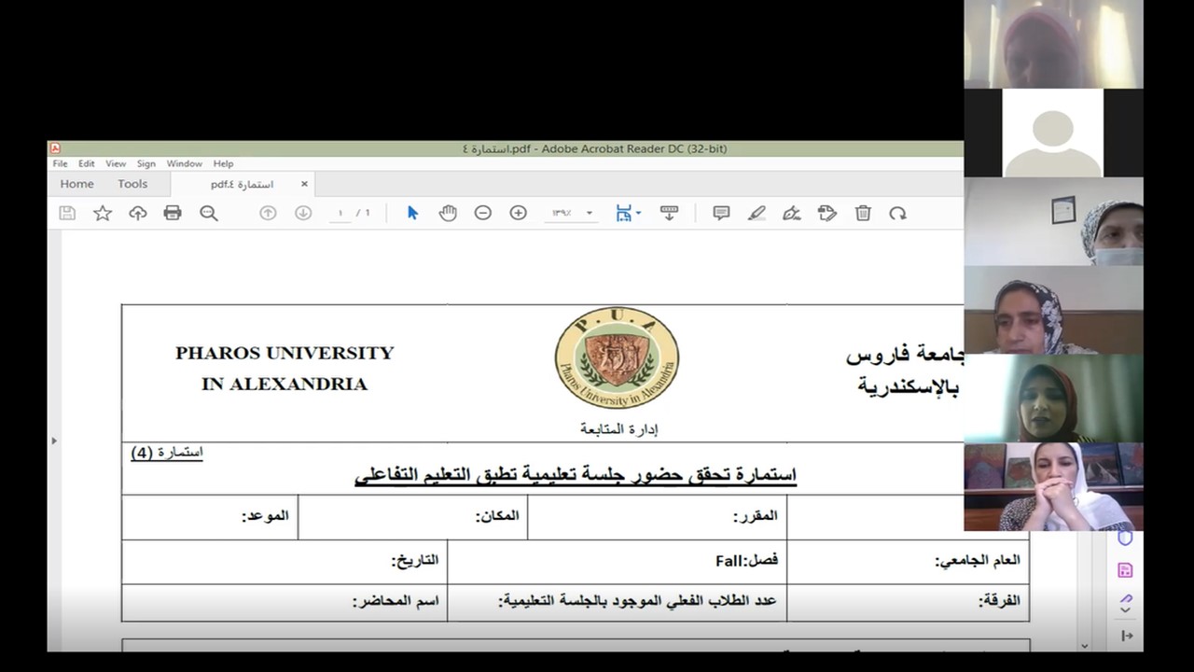
Task: Click the read mode keyboard-arrow icon
Action: (669, 213)
